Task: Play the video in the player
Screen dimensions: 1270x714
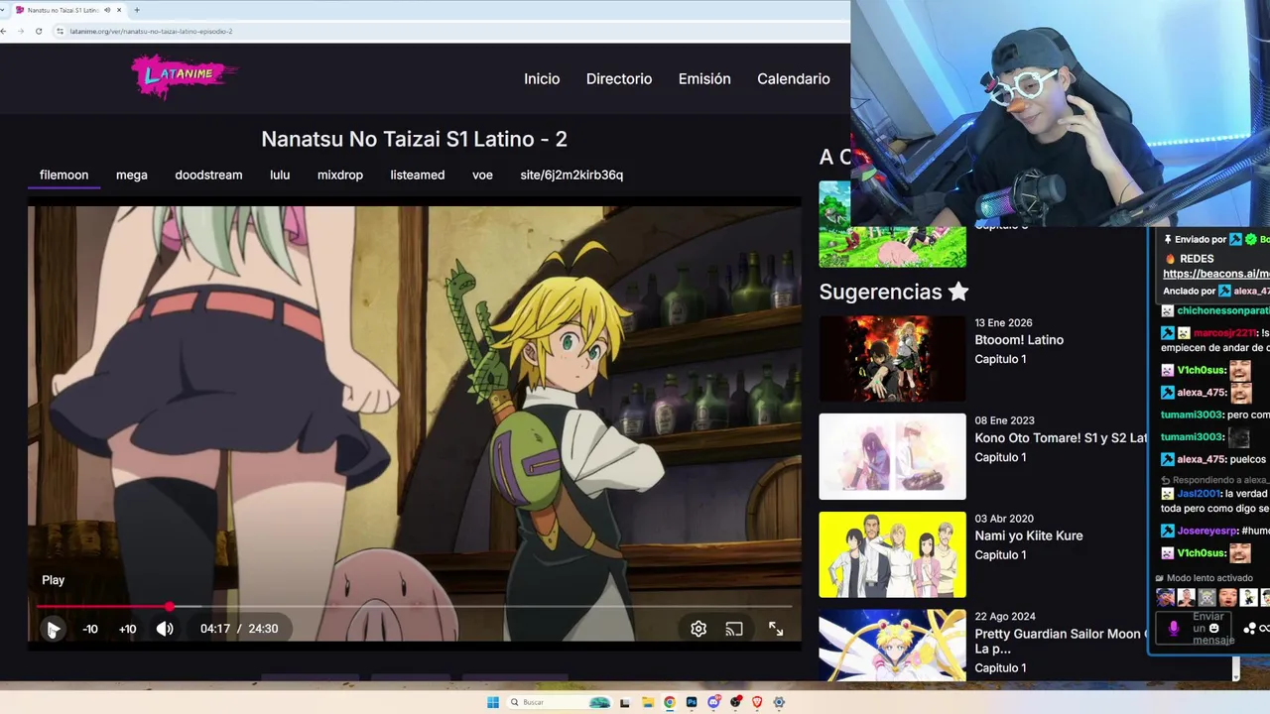Action: click(53, 629)
